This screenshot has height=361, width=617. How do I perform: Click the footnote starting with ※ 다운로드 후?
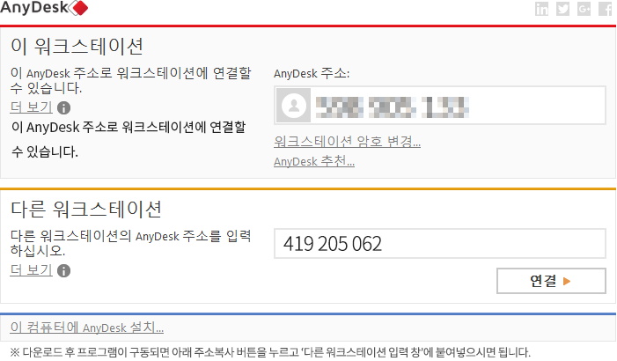[270, 352]
